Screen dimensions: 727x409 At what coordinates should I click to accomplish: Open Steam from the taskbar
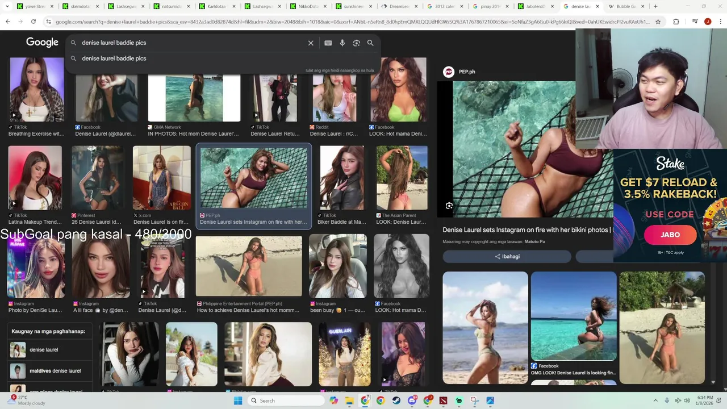pyautogui.click(x=396, y=400)
